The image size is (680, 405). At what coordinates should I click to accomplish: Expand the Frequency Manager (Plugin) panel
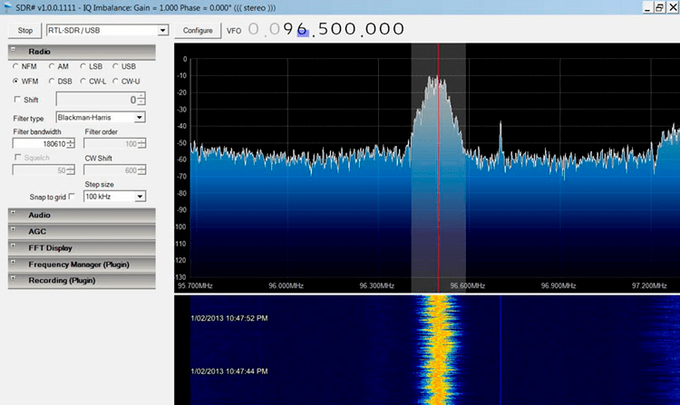[13, 262]
